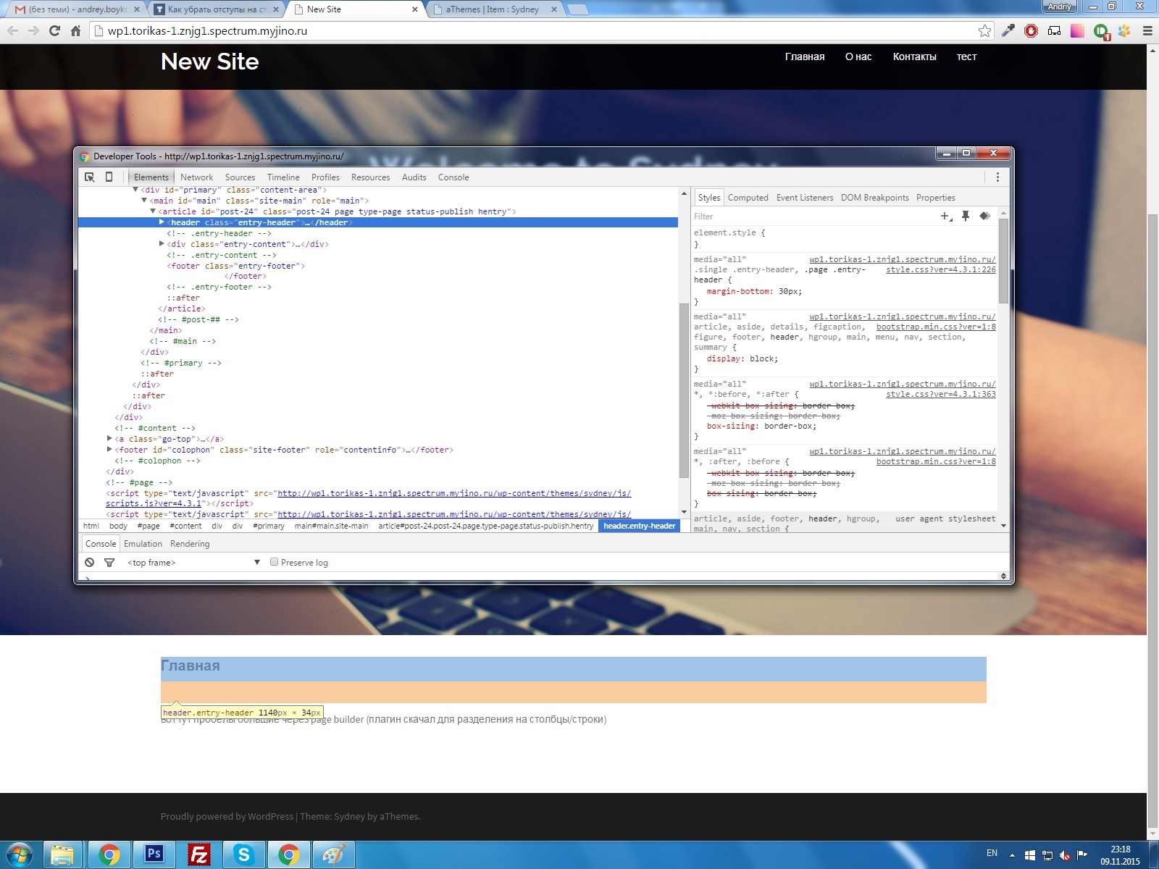Open the scripts.js?ver=4.3.1 link

(x=154, y=503)
